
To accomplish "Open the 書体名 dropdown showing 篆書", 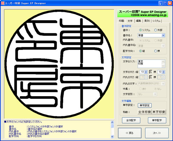I will point(163,35).
